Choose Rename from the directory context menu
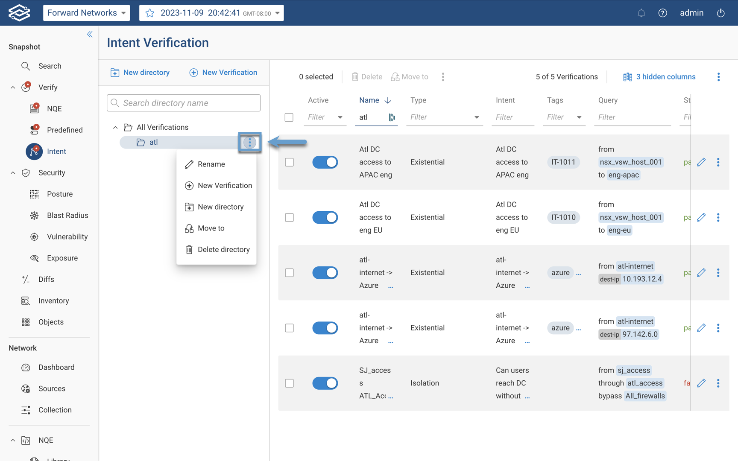 coord(211,164)
